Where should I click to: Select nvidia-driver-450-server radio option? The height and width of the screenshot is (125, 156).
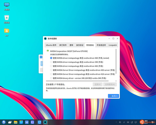[x=51, y=70]
